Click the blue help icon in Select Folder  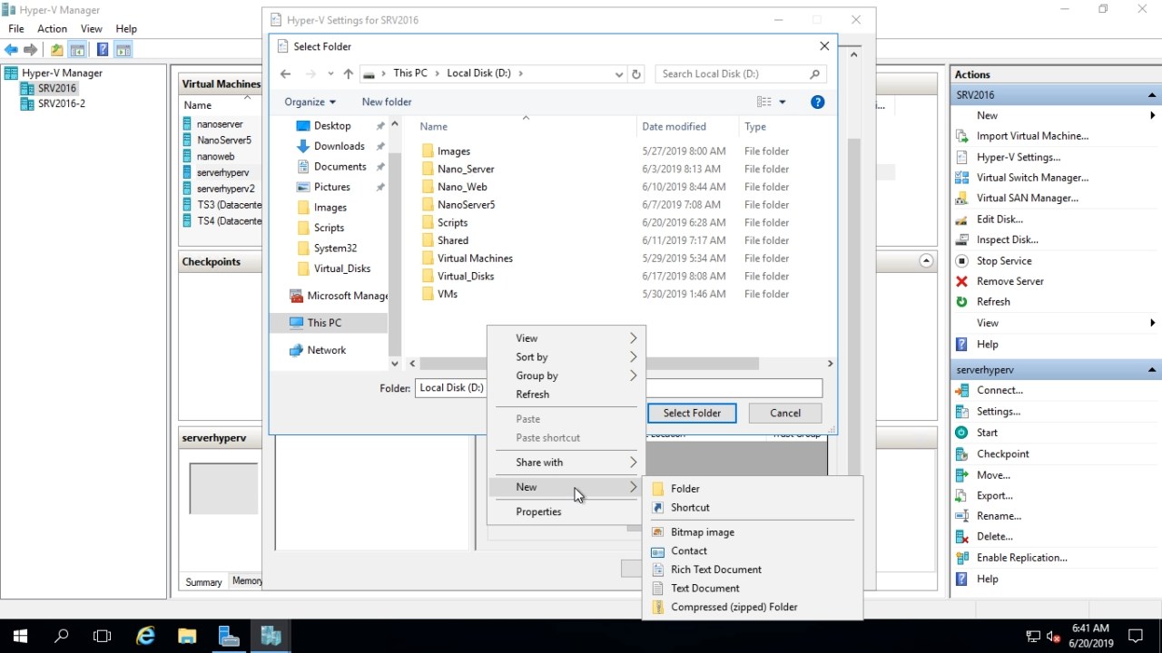(x=817, y=102)
